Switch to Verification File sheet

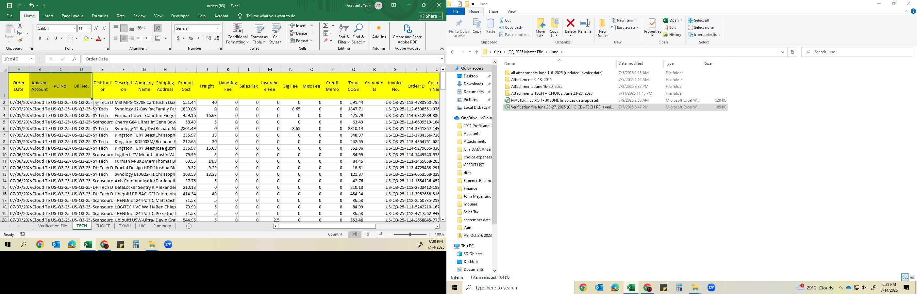coord(53,226)
